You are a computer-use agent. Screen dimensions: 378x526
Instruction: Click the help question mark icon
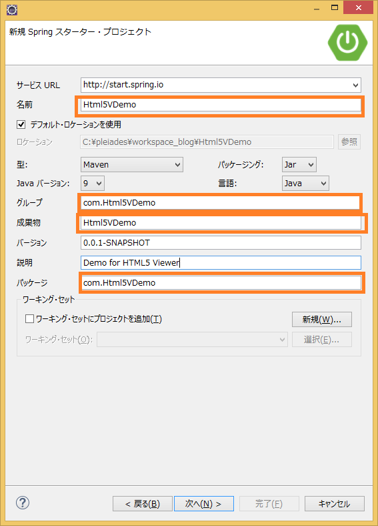pyautogui.click(x=23, y=503)
